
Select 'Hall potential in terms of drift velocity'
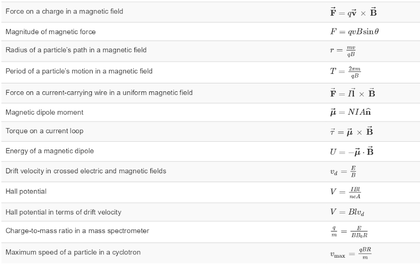63,212
